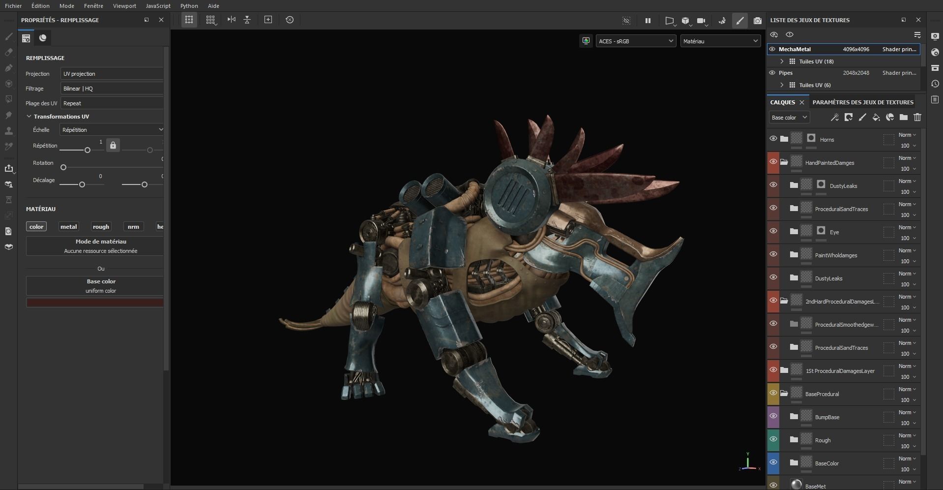Screen dimensions: 943x490
Task: Expand Tuiles UV (18) under MechaMetal
Action: click(782, 61)
